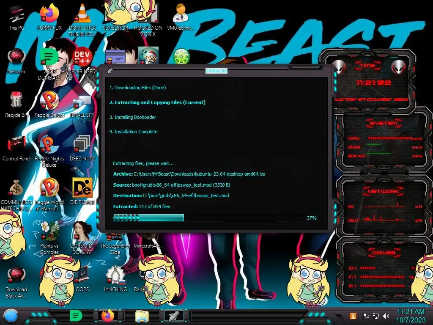This screenshot has width=433, height=325.
Task: Open the money bag COMMUNISTS HATE THIS shortcut
Action: (16, 195)
